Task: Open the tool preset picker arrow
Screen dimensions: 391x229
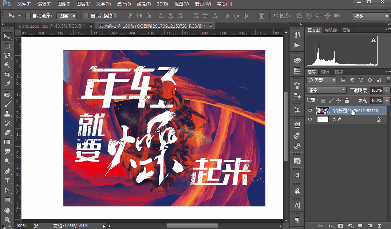Action: pos(19,16)
